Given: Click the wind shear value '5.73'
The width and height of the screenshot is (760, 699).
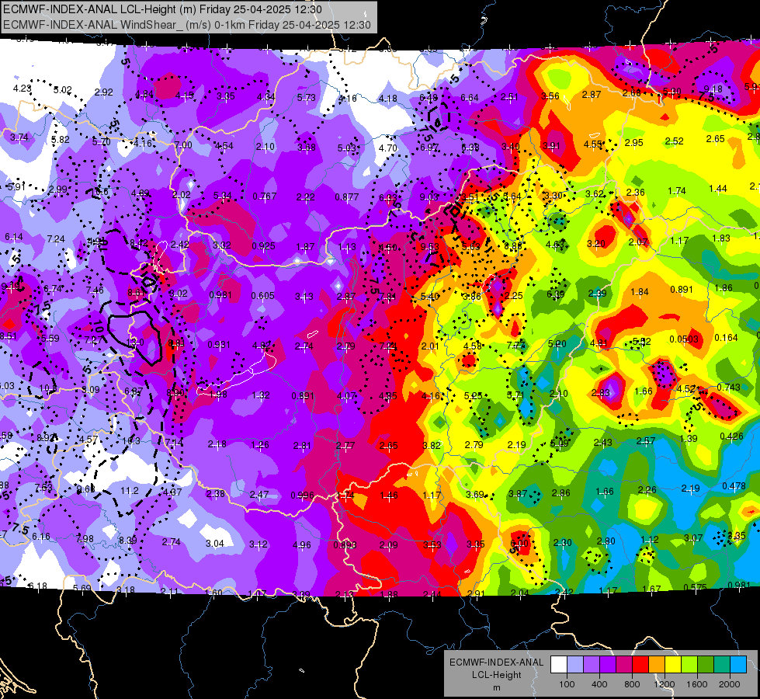Looking at the screenshot, I should 307,97.
